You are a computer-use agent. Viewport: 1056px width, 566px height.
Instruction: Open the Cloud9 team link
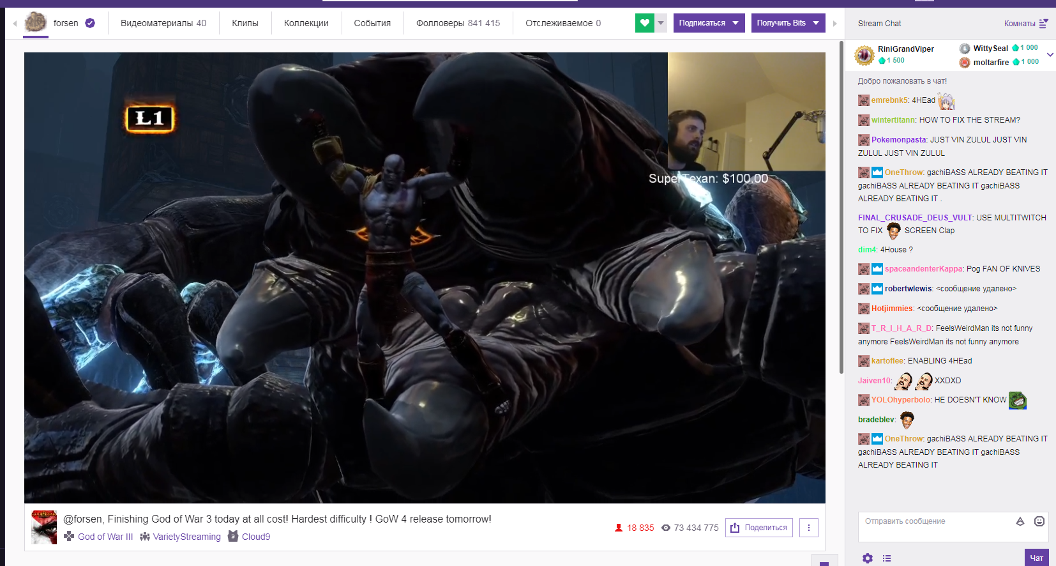[256, 537]
